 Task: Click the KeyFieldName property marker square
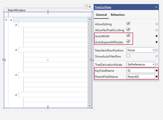156,70
